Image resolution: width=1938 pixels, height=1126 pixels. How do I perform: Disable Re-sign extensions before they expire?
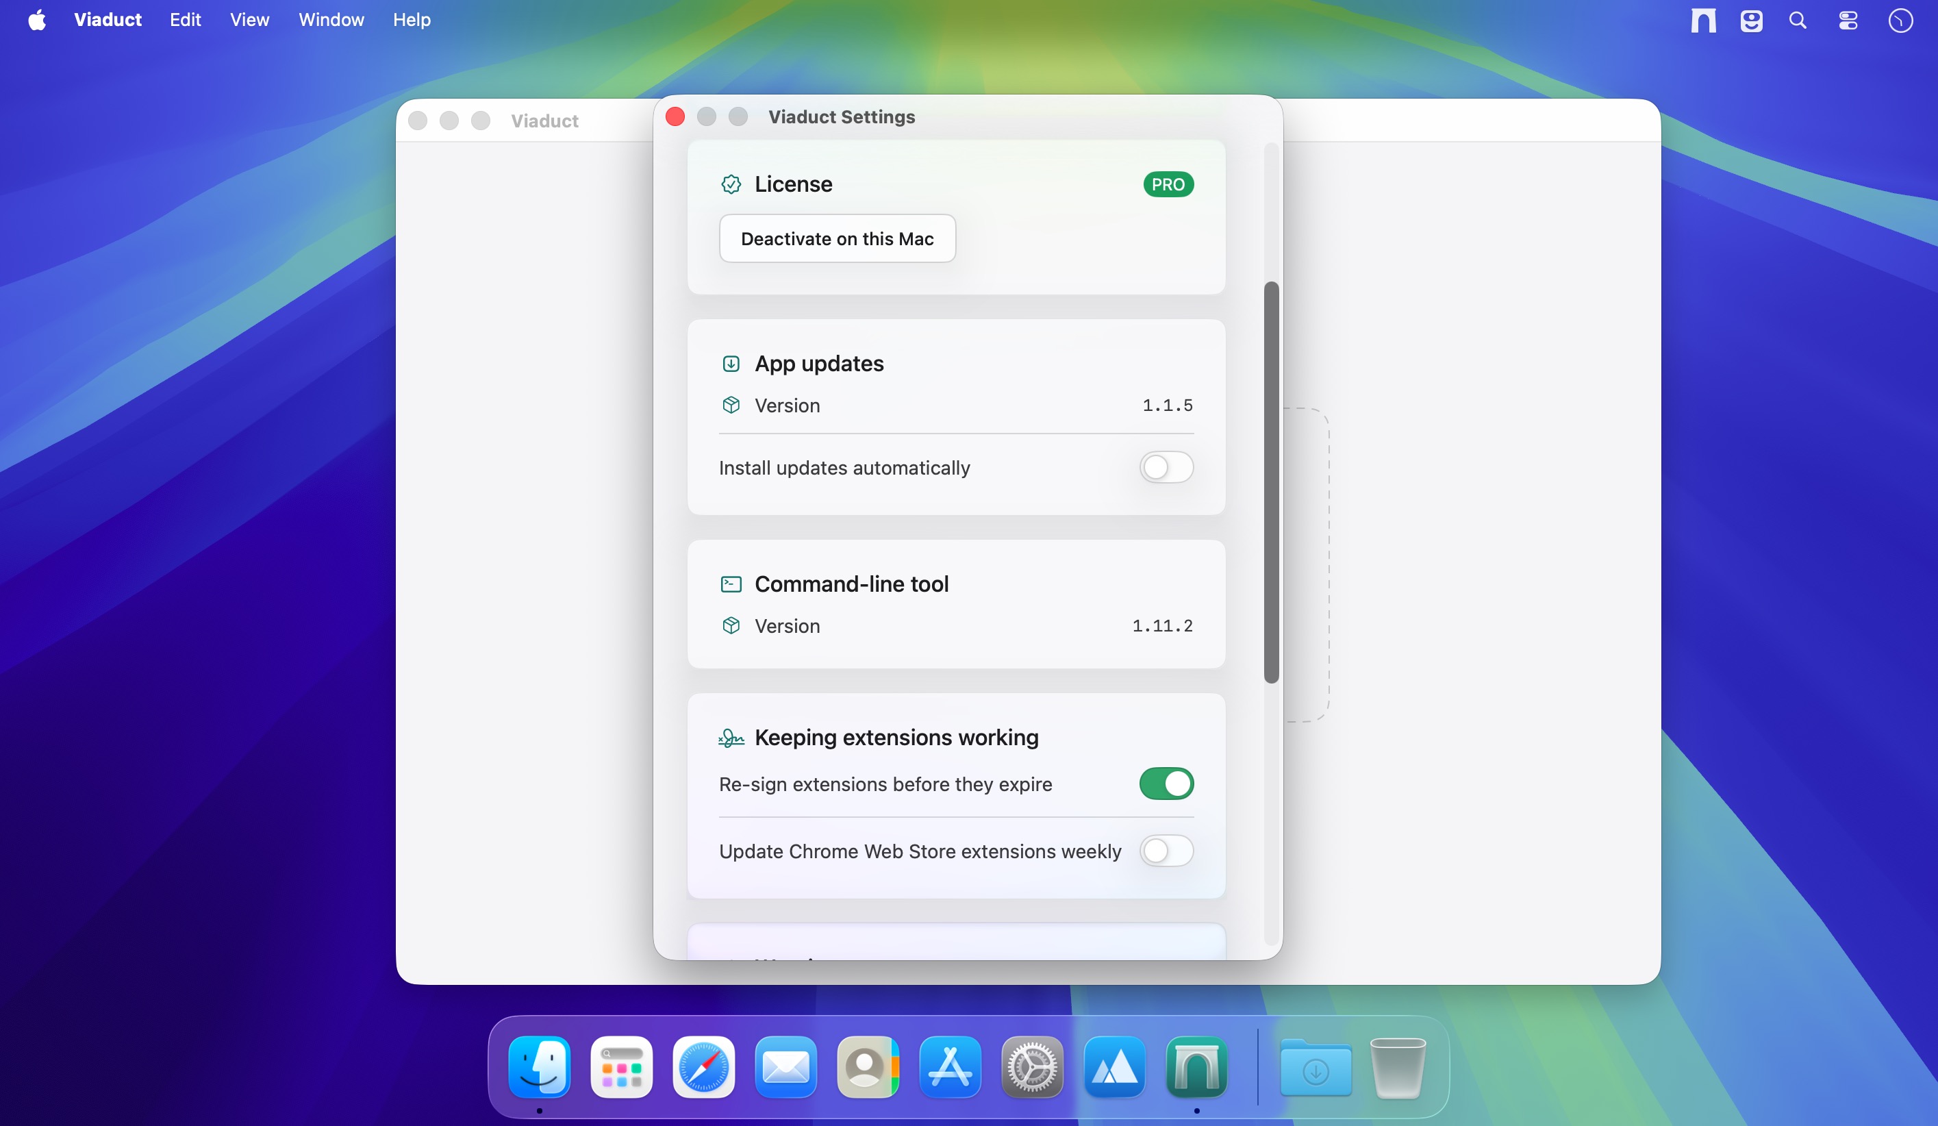point(1166,784)
